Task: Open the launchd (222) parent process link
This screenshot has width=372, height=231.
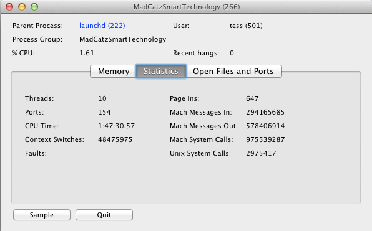Action: pyautogui.click(x=102, y=26)
